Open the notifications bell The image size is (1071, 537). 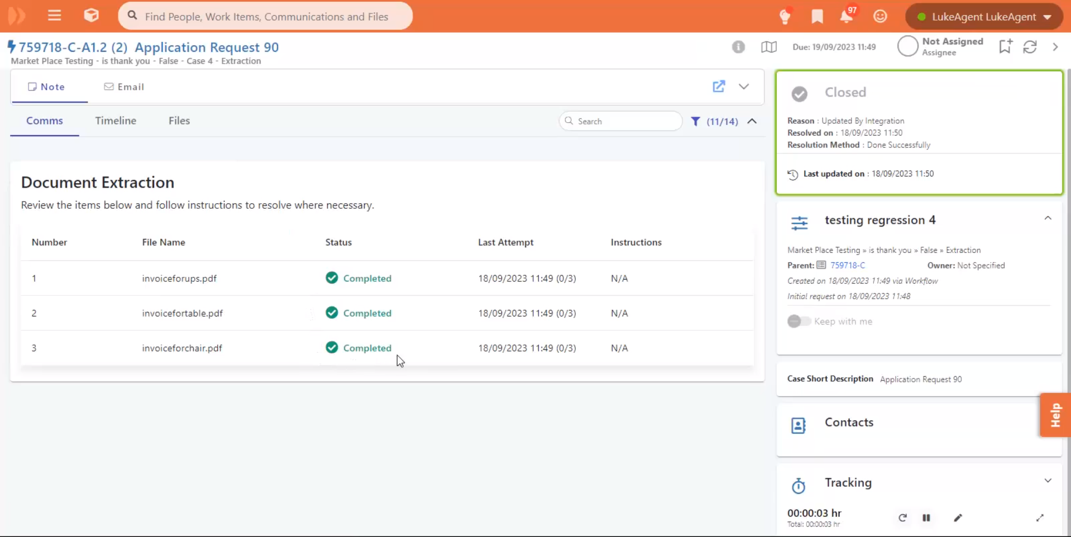coord(846,17)
